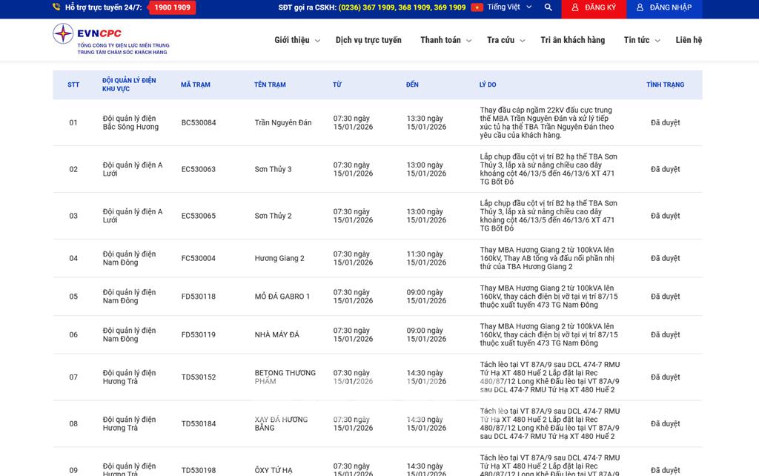Open Dịch vụ trực tuyến menu item
This screenshot has width=759, height=476.
pyautogui.click(x=368, y=40)
